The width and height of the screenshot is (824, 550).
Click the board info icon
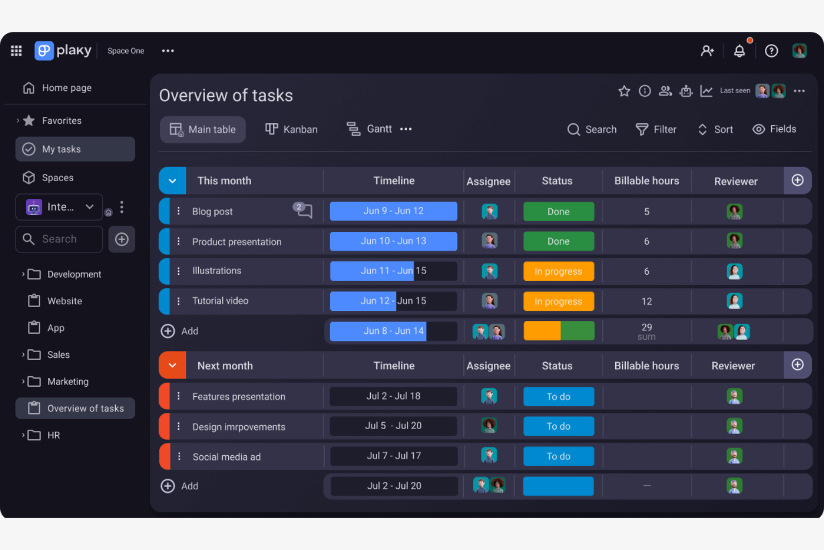(x=645, y=91)
